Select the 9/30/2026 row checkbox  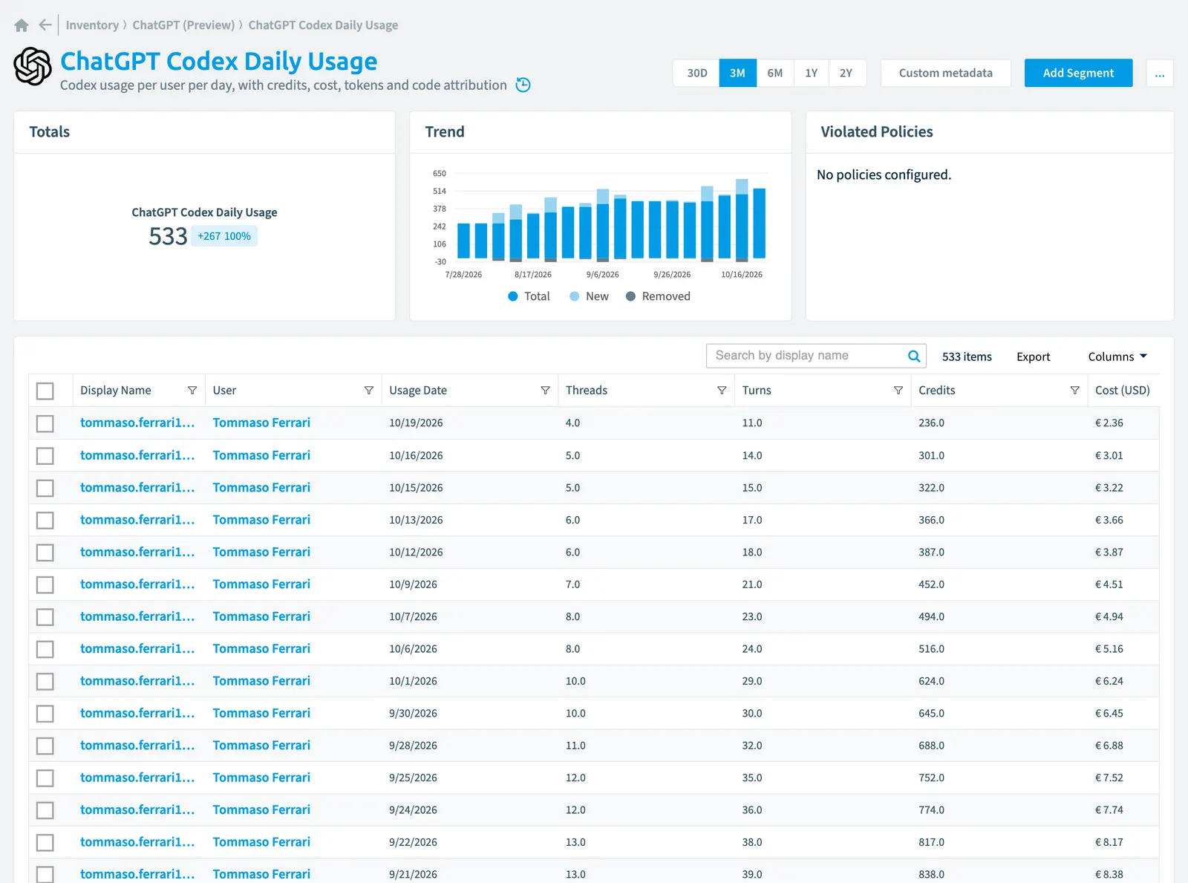45,714
